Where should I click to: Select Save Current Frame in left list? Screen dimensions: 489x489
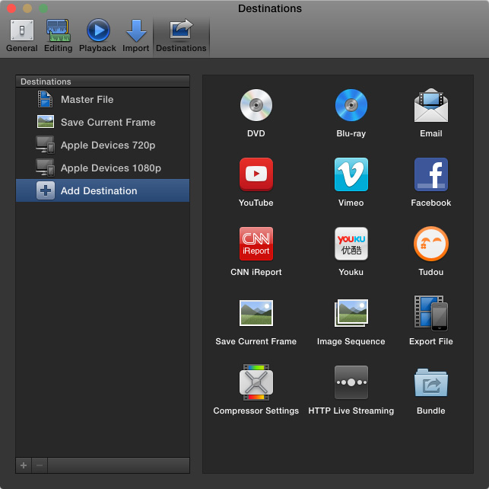(x=103, y=122)
